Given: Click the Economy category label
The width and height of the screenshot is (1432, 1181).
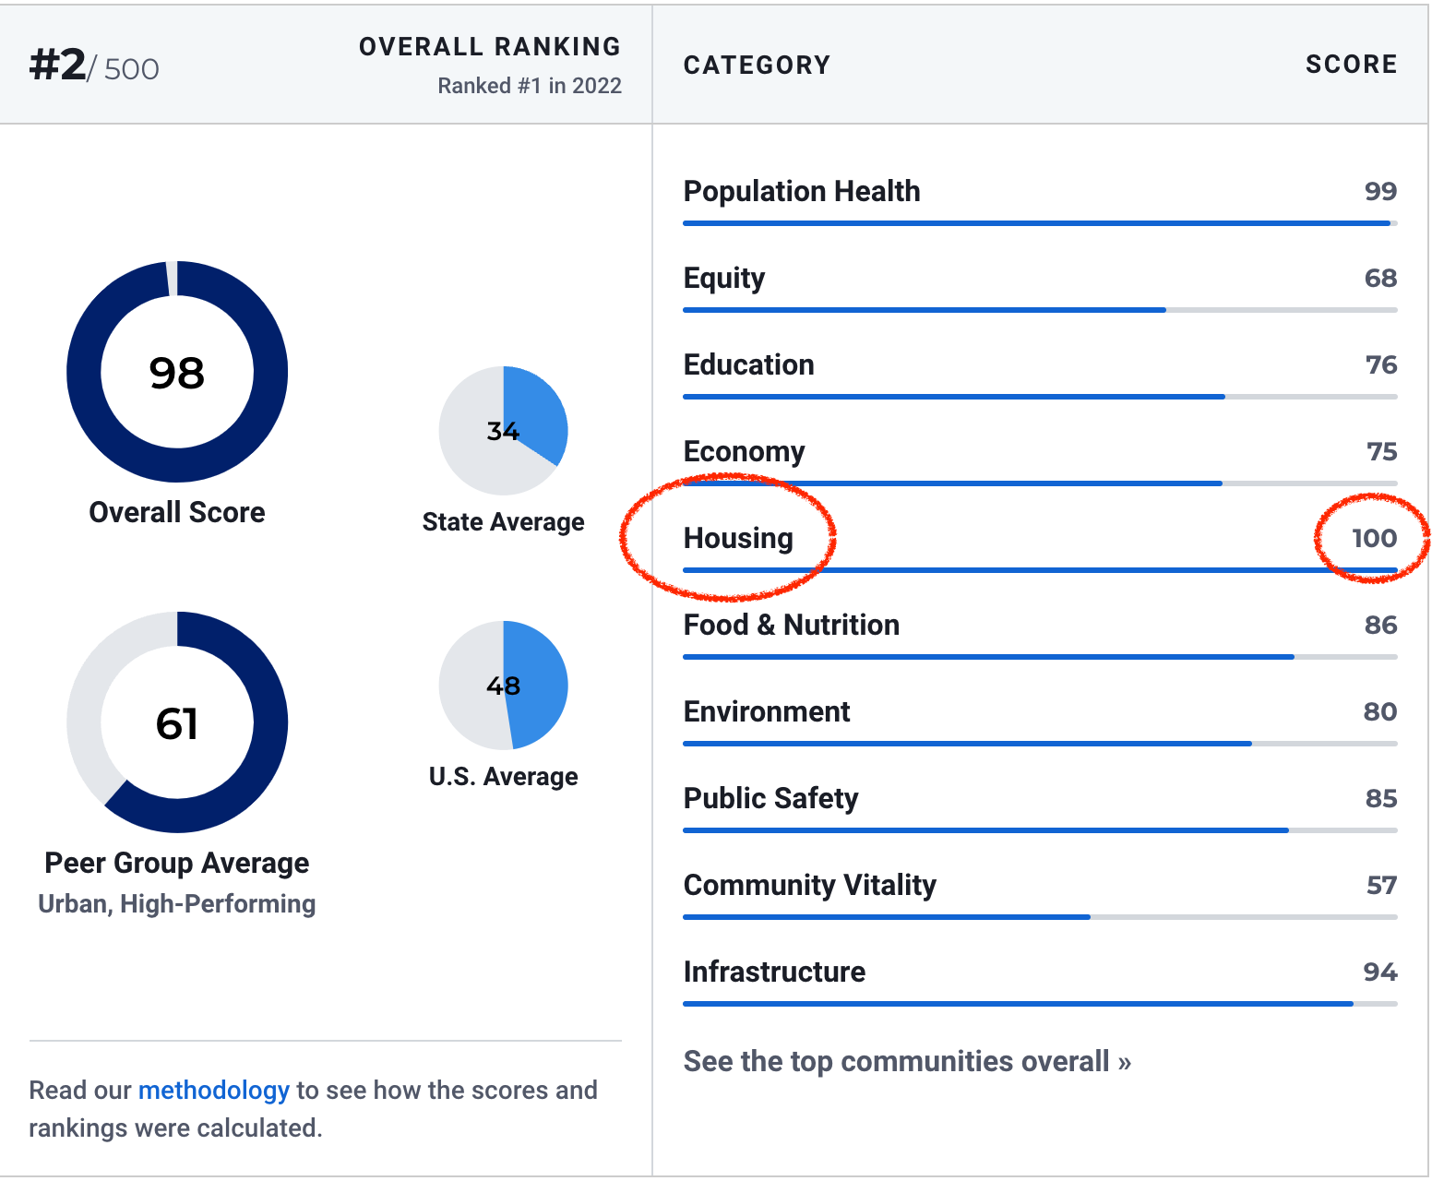Looking at the screenshot, I should point(744,452).
